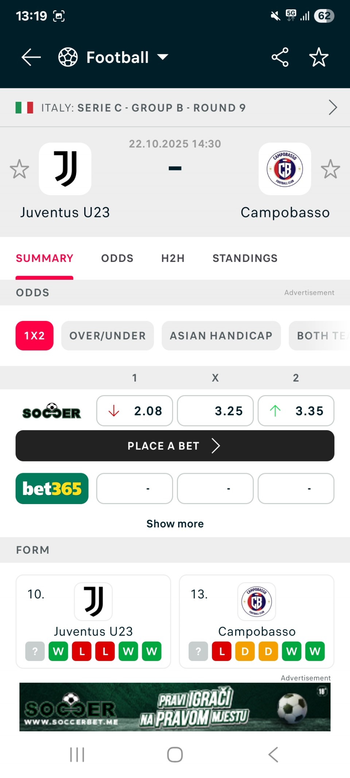The height and width of the screenshot is (778, 350).
Task: Open the Odds tab
Action: (x=117, y=258)
